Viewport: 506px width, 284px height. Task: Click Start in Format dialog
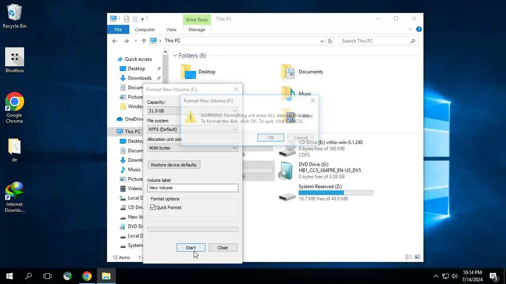pos(191,248)
